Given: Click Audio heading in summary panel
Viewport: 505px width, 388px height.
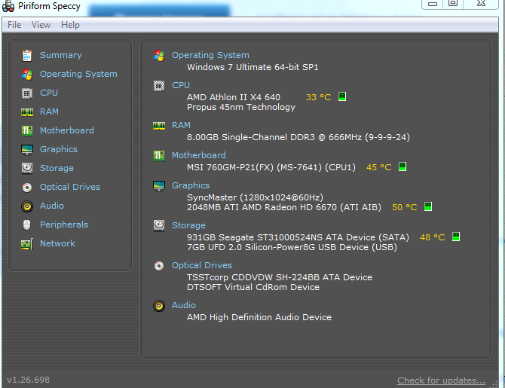Looking at the screenshot, I should click(184, 306).
